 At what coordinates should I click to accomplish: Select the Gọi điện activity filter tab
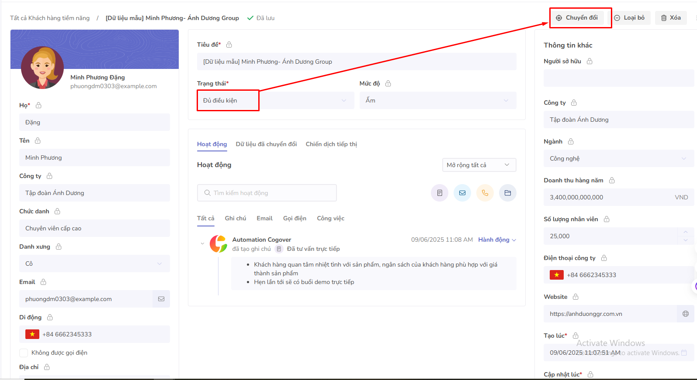tap(295, 218)
